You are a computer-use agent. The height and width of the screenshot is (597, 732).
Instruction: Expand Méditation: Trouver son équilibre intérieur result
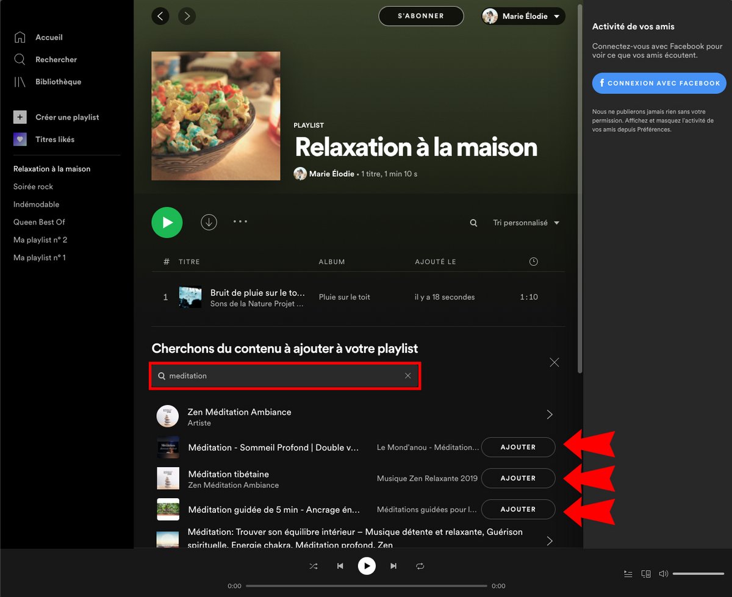[x=550, y=540]
